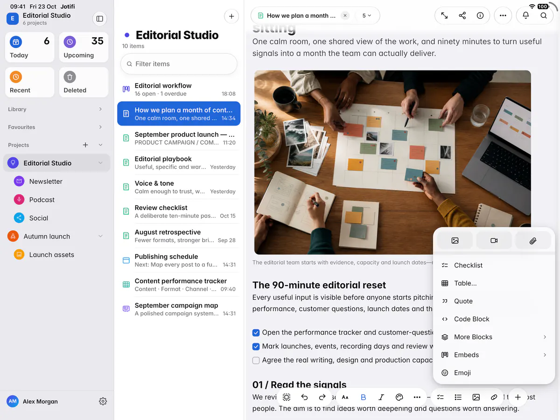Screen dimensions: 560x420
Task: Open the Publishing schedule calendar item
Action: (x=179, y=260)
